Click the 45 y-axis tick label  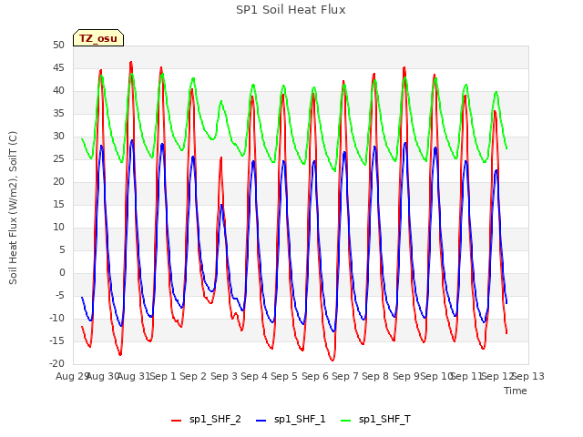[x=58, y=68]
